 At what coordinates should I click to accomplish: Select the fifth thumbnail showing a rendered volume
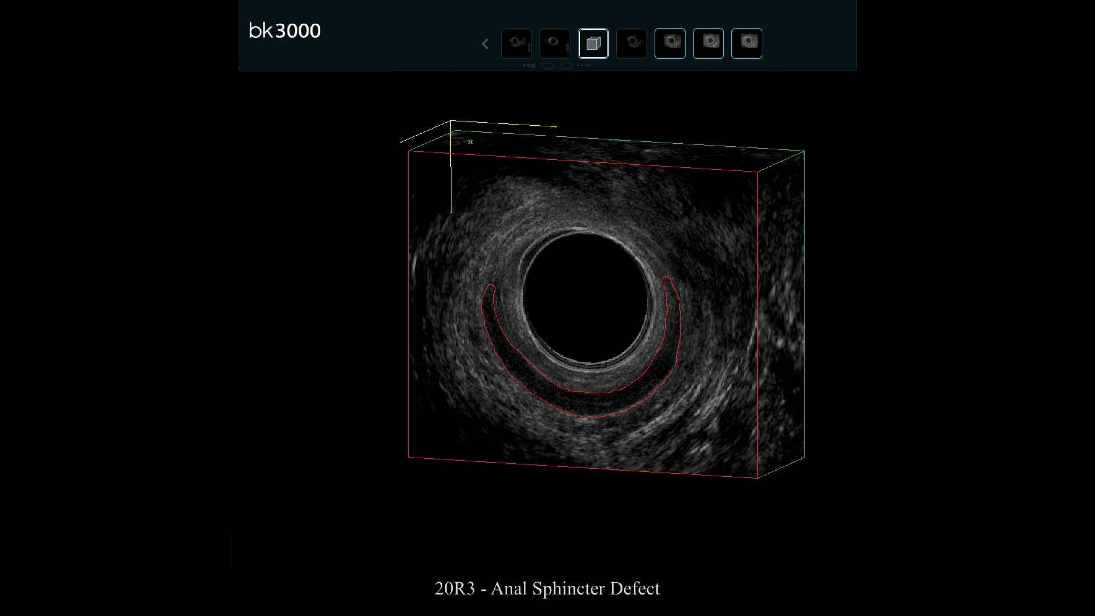click(670, 43)
